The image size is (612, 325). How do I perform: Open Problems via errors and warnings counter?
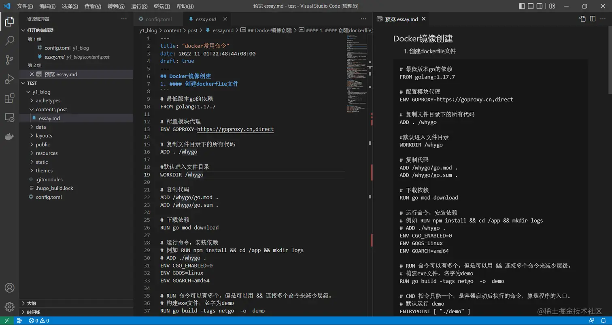pyautogui.click(x=39, y=321)
